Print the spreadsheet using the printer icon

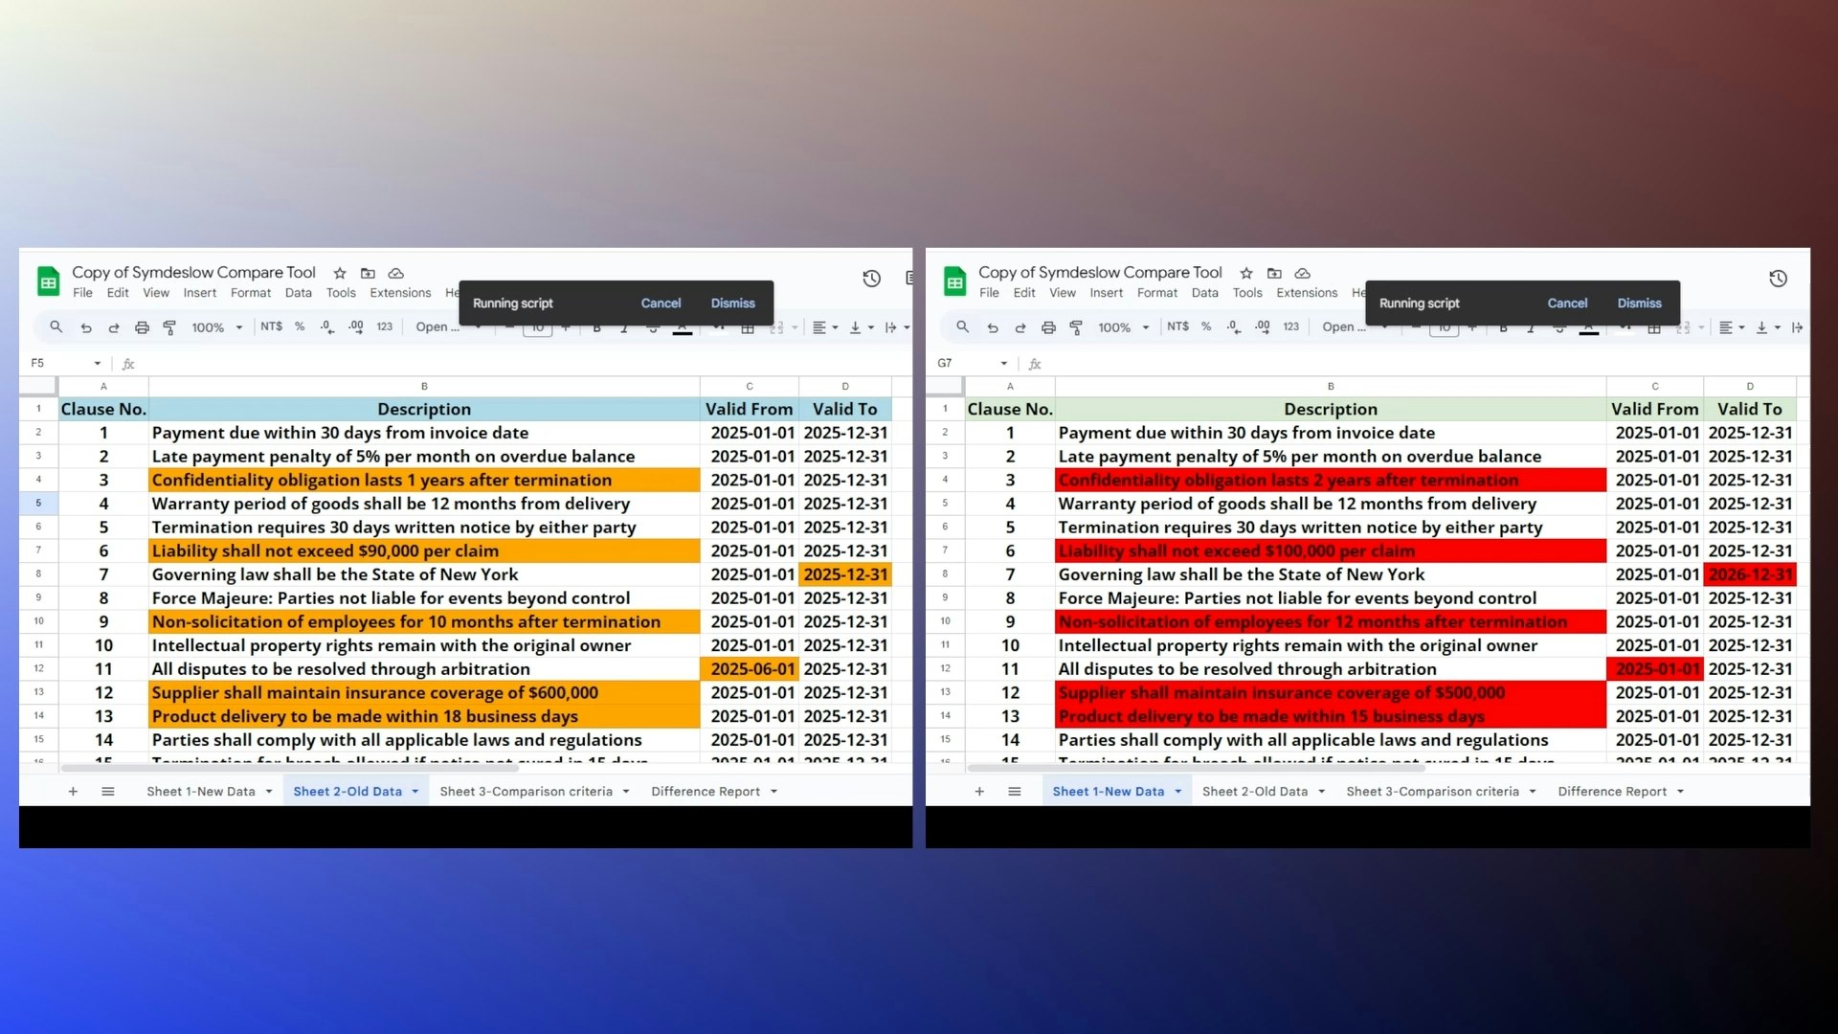click(x=142, y=326)
